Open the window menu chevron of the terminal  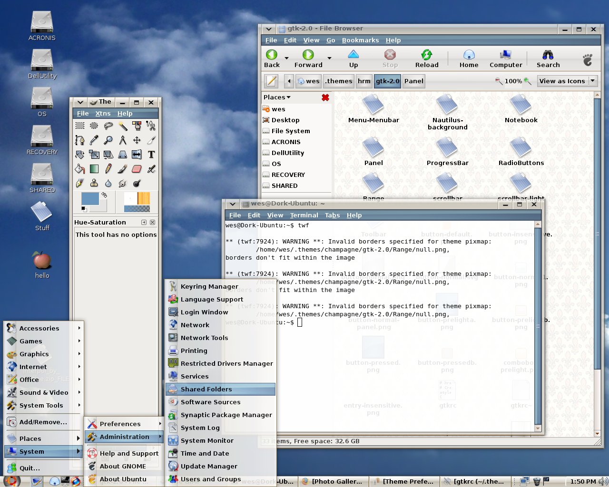point(232,204)
